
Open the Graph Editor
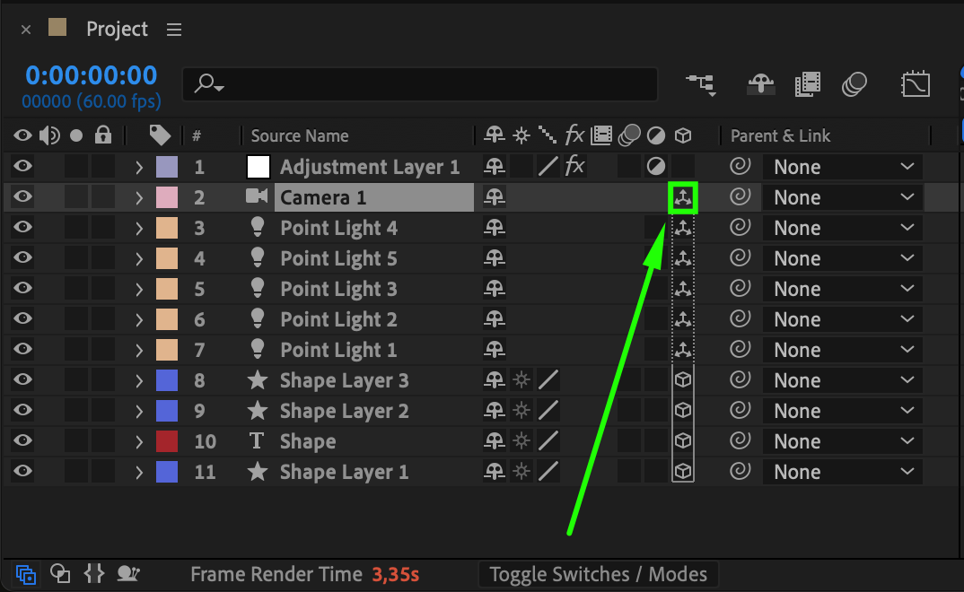pos(915,84)
